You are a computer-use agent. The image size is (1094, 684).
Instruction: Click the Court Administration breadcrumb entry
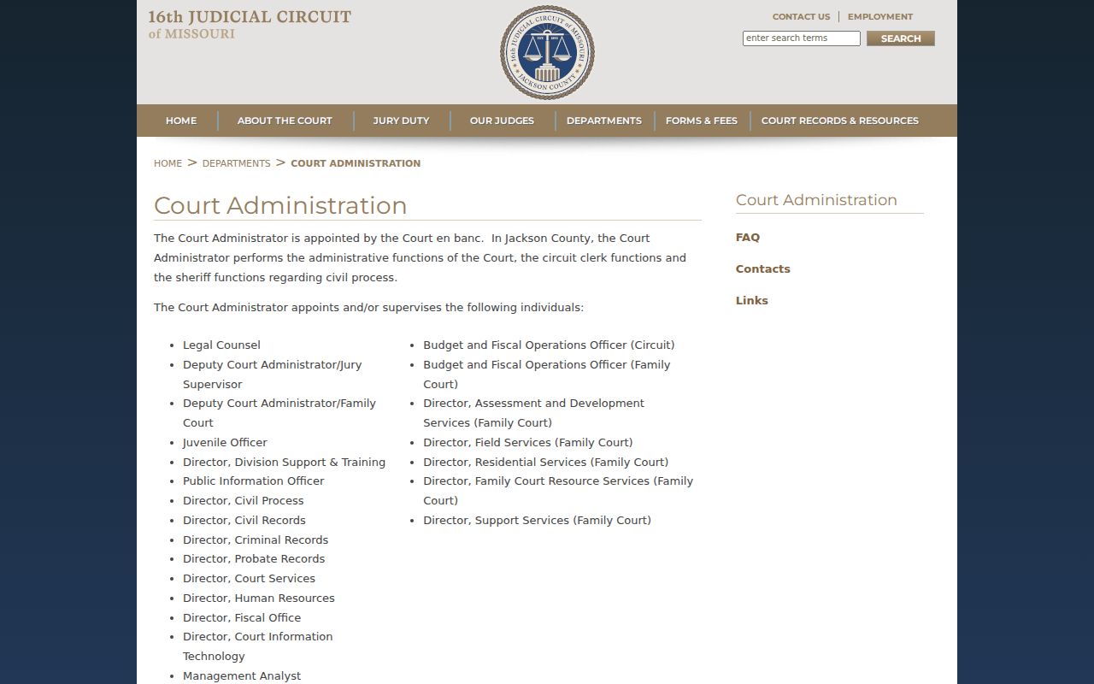(x=356, y=163)
